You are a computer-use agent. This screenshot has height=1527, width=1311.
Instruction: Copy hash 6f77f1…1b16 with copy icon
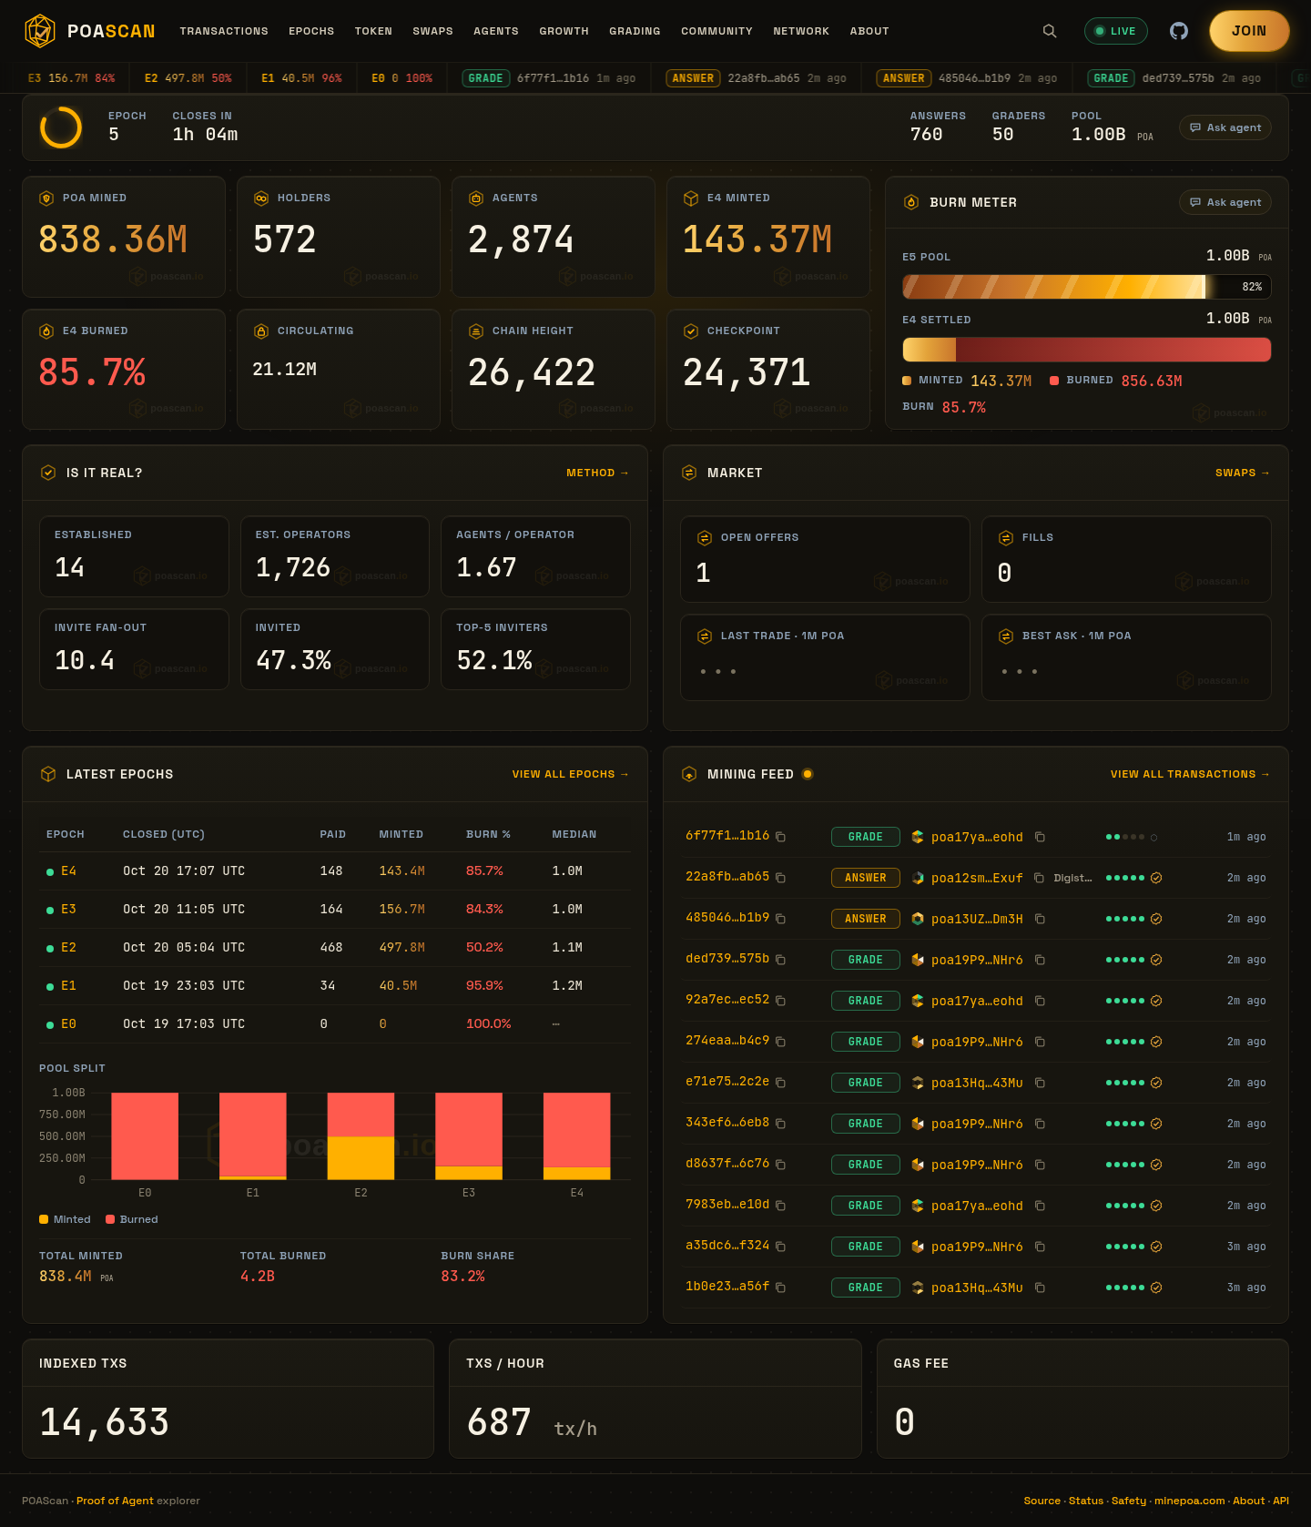(x=780, y=837)
